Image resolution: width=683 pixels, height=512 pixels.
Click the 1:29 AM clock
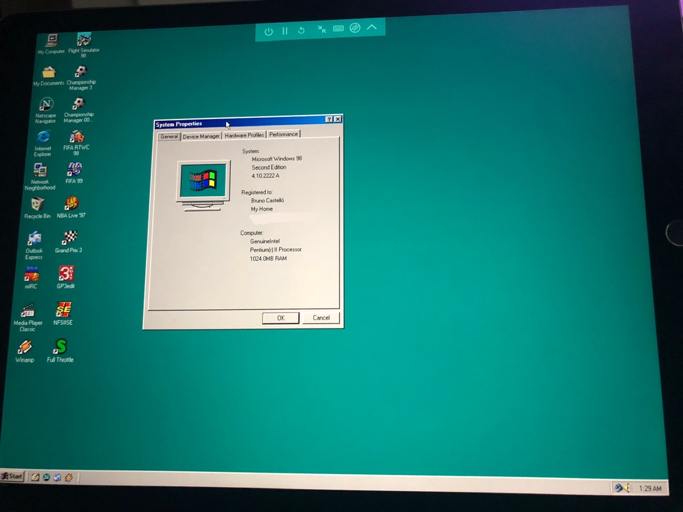point(650,488)
